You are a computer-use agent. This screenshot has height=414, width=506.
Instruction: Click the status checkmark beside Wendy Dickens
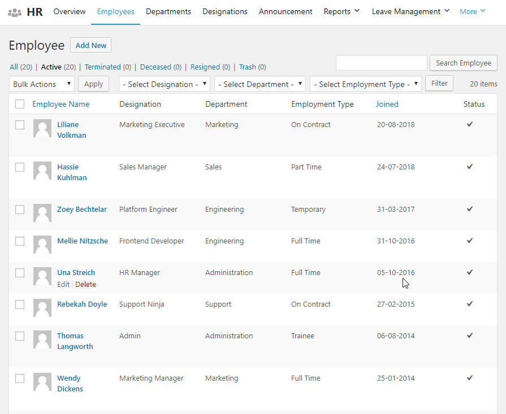[x=470, y=378]
